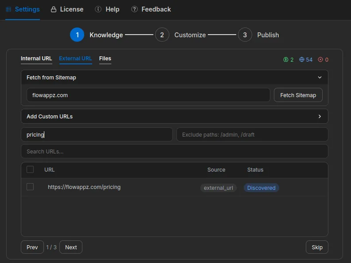The height and width of the screenshot is (263, 351).
Task: Check the flowappz.com/pricing row checkbox
Action: [x=30, y=187]
